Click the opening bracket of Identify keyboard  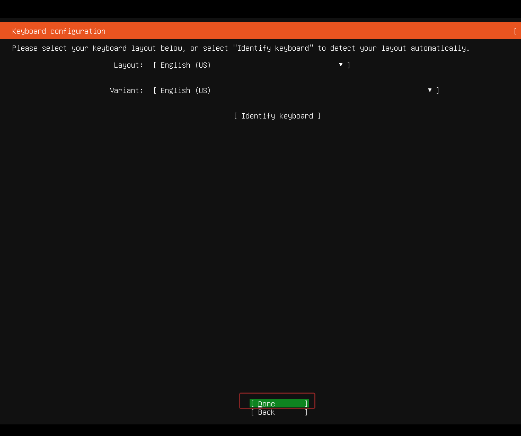235,115
